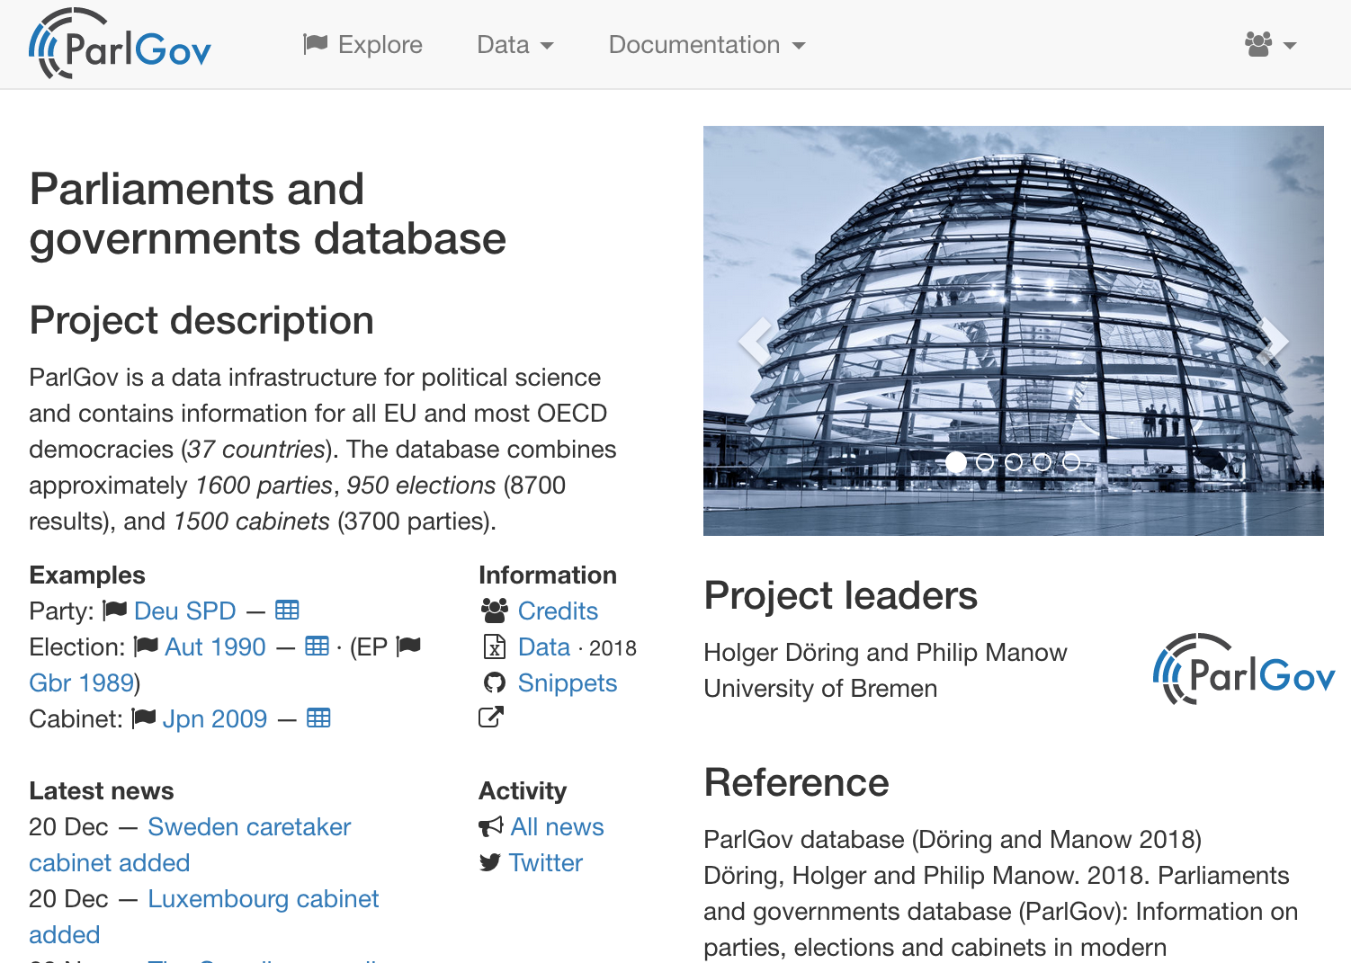Click the ParlGov logo beside Project leaders

coord(1244,670)
